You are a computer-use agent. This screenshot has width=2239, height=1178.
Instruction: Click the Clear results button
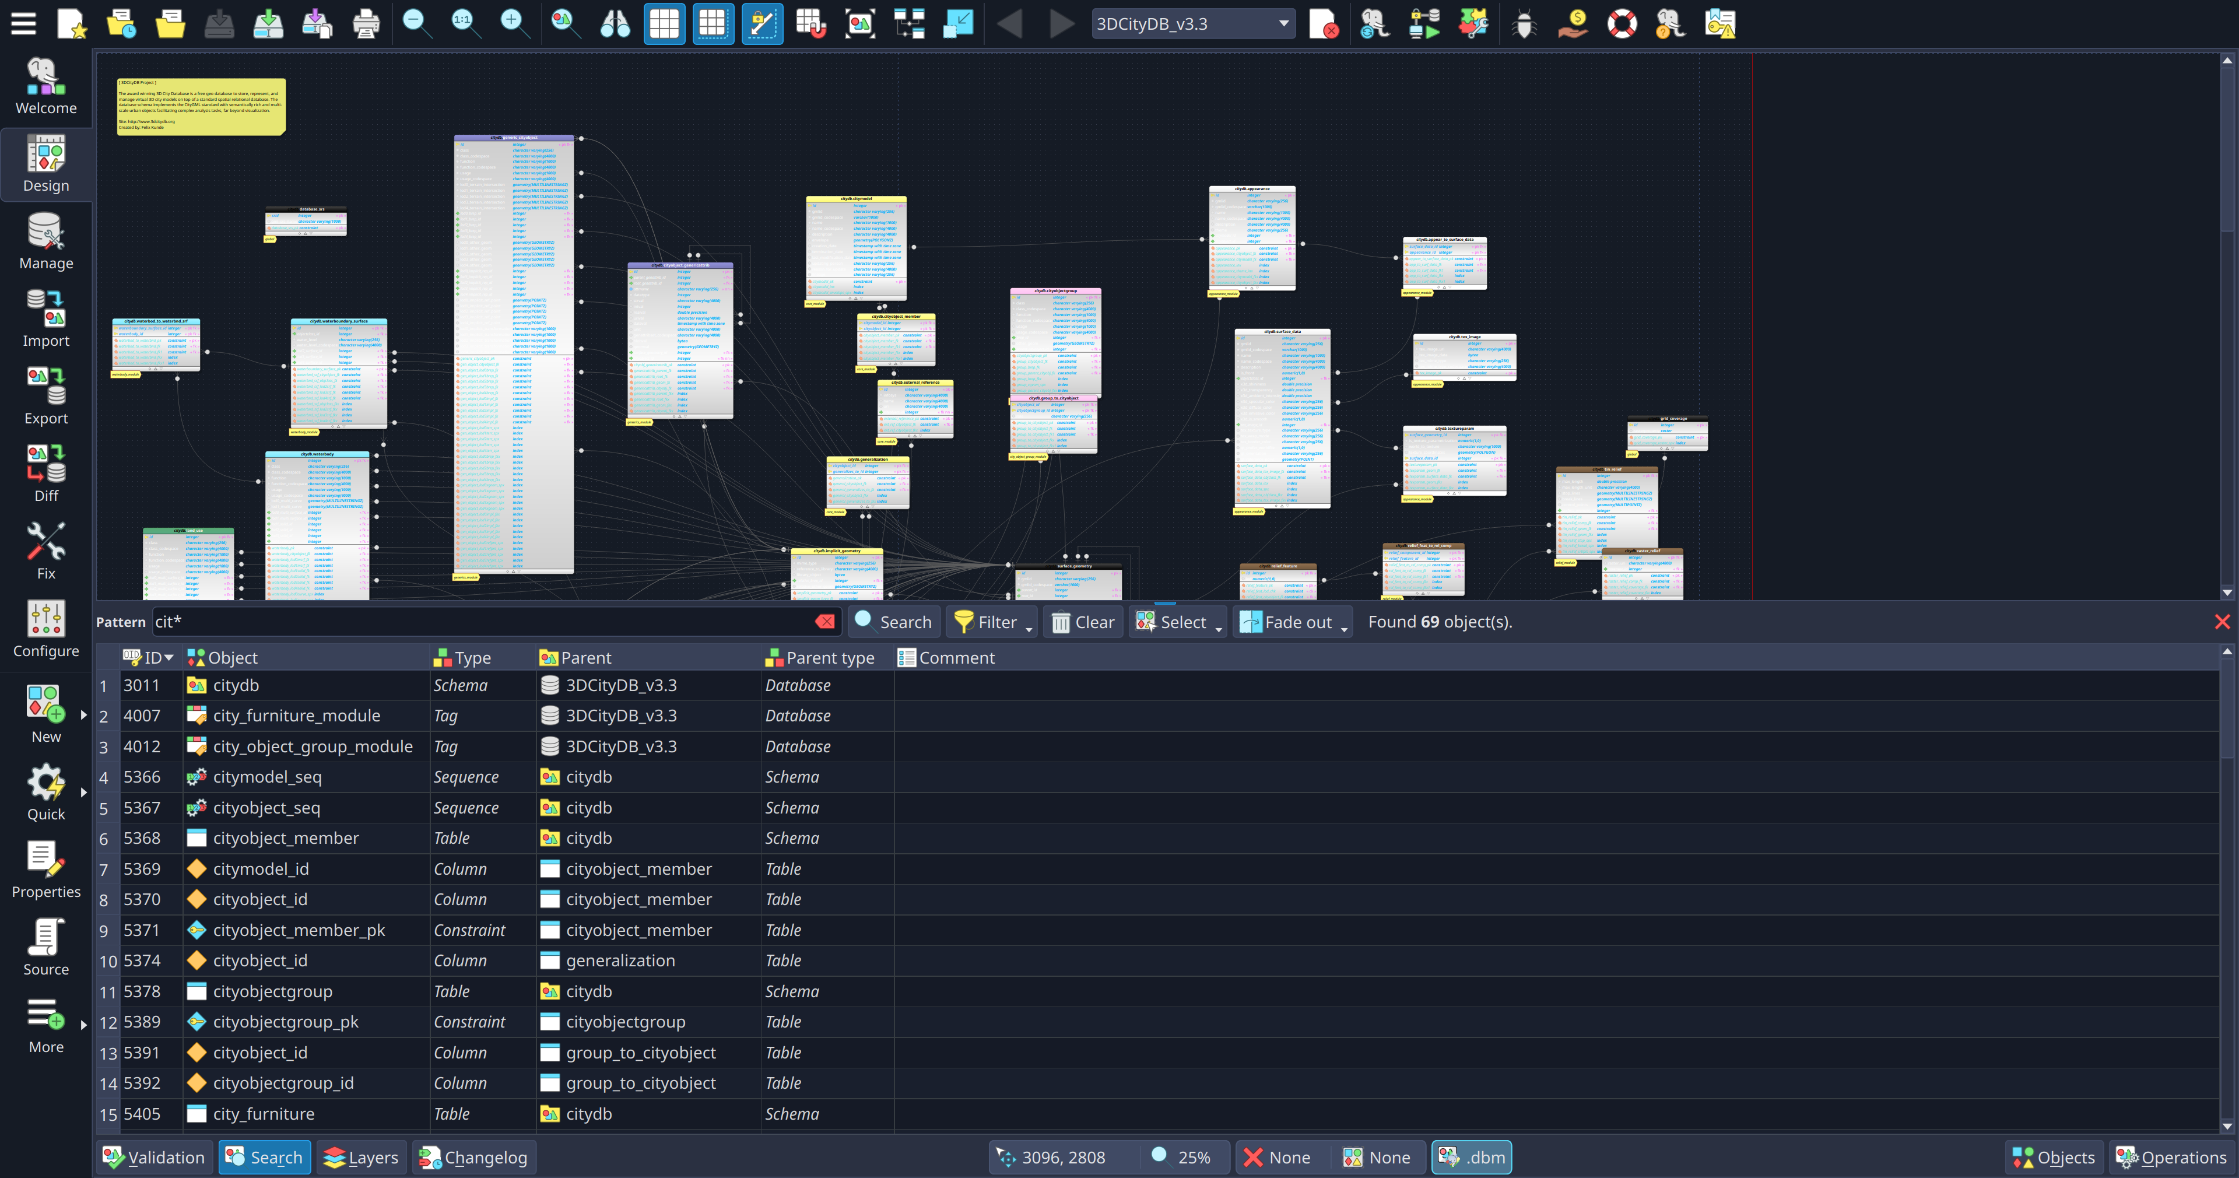[1082, 622]
